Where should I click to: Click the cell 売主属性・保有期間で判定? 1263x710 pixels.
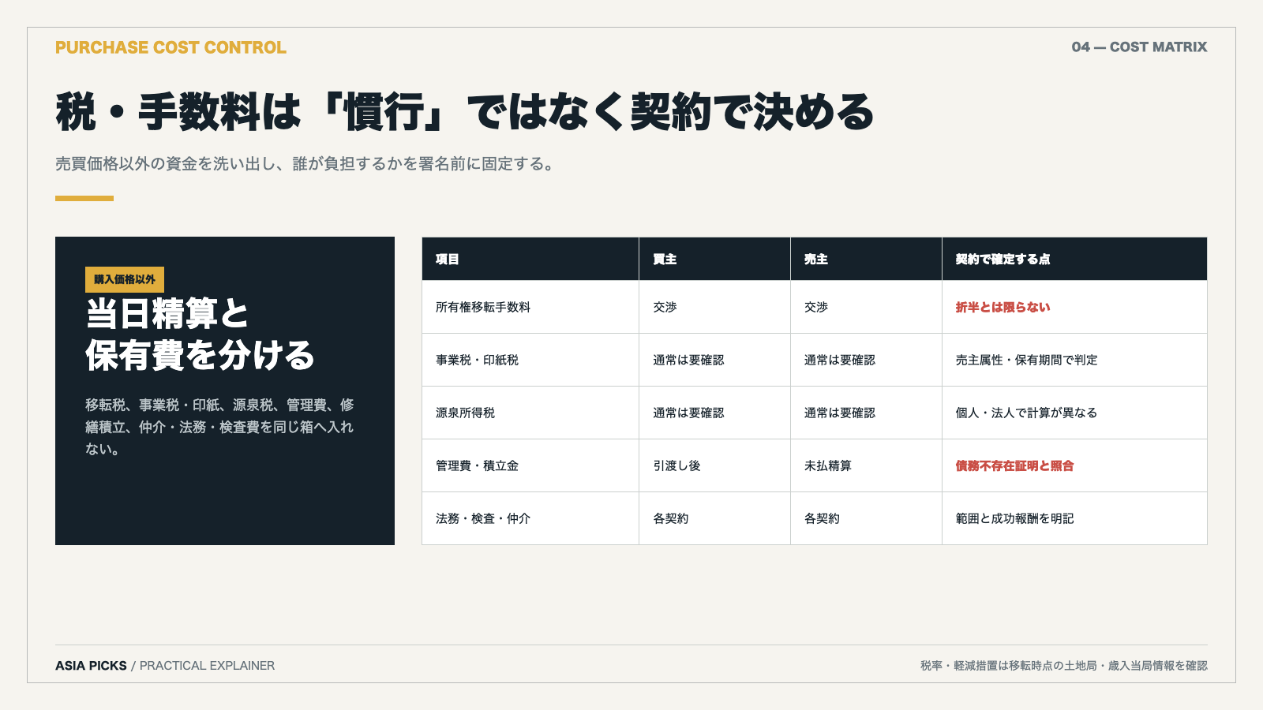point(1026,360)
